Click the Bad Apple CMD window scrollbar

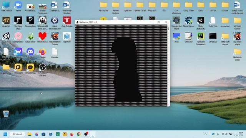point(169,66)
